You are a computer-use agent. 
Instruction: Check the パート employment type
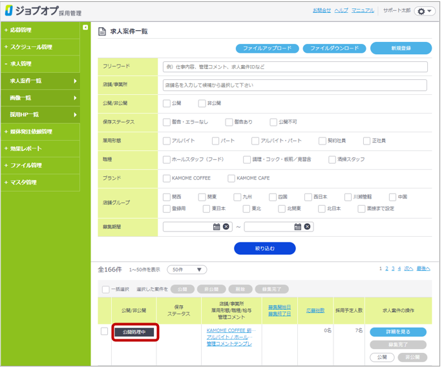click(x=215, y=141)
